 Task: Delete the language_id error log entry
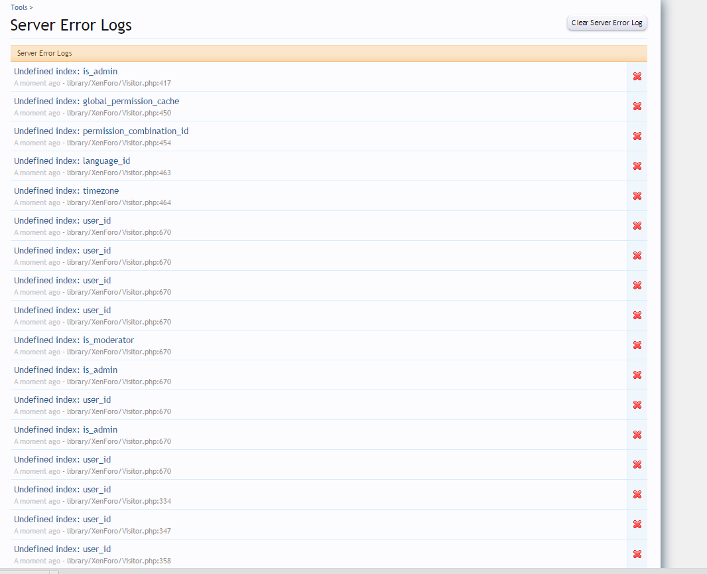pyautogui.click(x=637, y=166)
